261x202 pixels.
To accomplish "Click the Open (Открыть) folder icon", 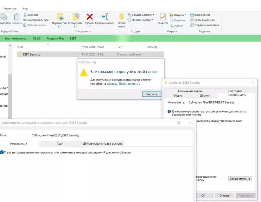I will (171, 15).
